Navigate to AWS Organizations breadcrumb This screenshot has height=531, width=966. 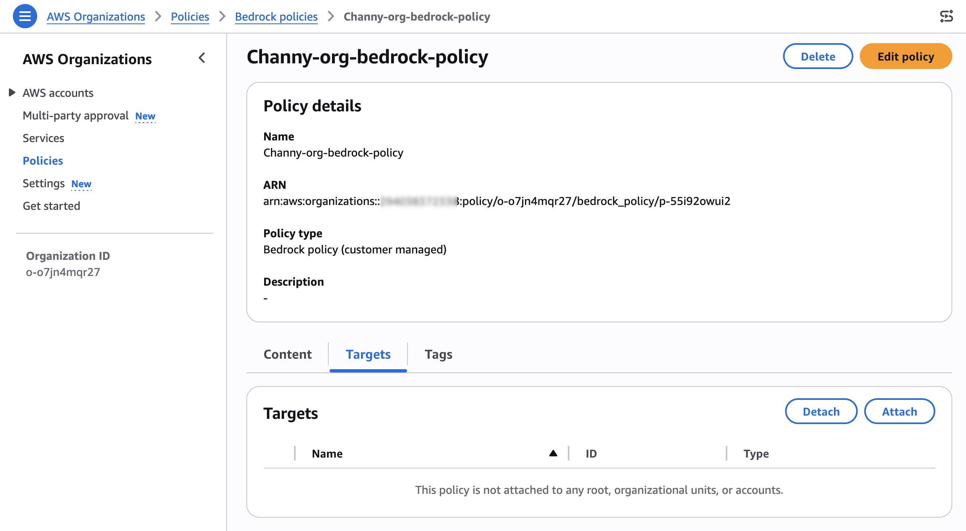96,17
